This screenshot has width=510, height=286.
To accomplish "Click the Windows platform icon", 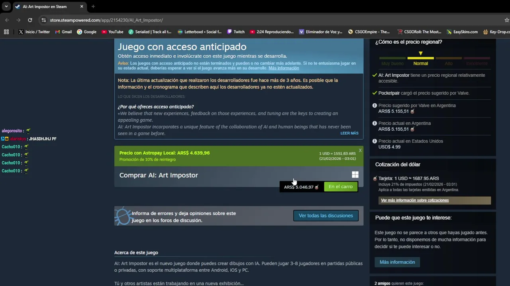I will pyautogui.click(x=355, y=175).
